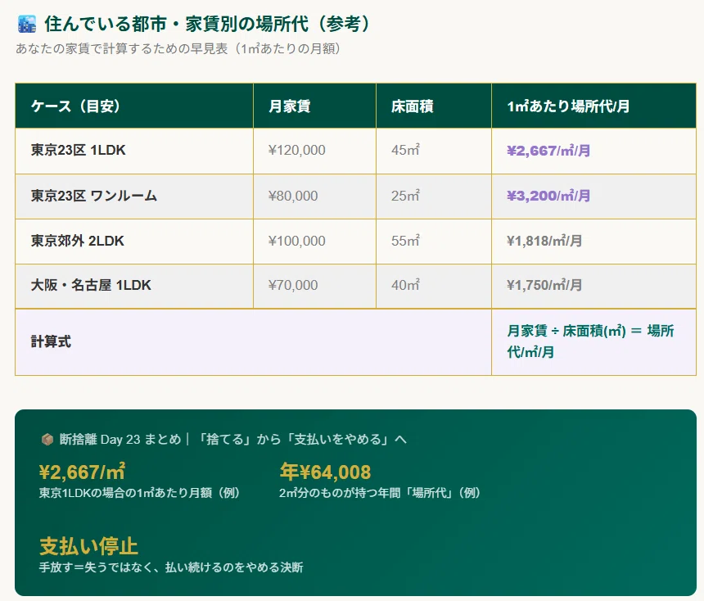This screenshot has width=704, height=601.
Task: Click the formula 月家賃 ÷ 床面積(㎡) = 場所代/㎡/月
Action: point(590,341)
